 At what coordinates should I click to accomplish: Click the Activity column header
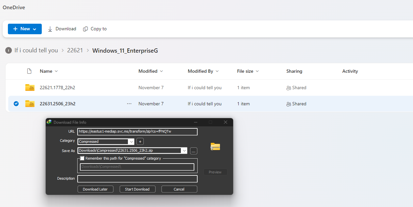pyautogui.click(x=350, y=71)
